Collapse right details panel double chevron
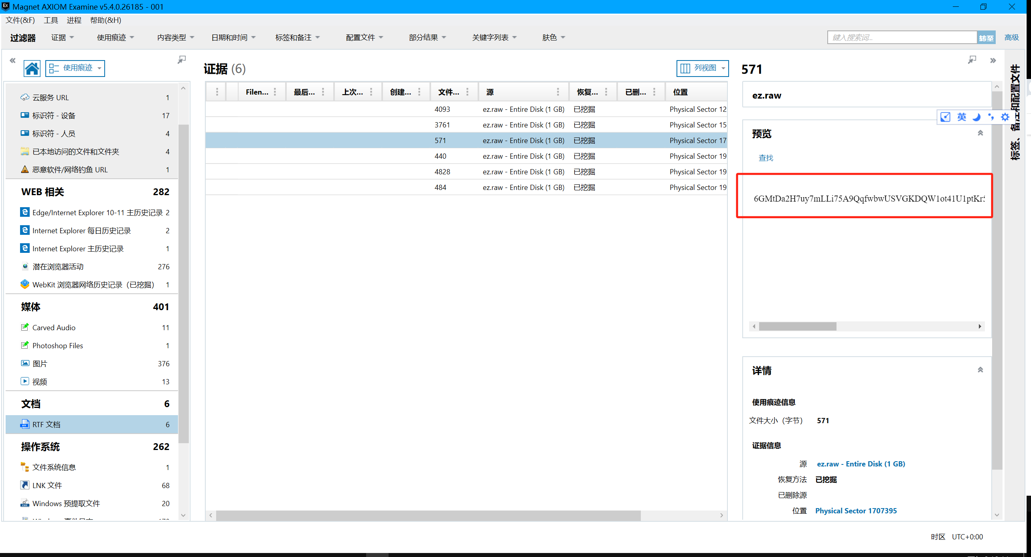 993,61
